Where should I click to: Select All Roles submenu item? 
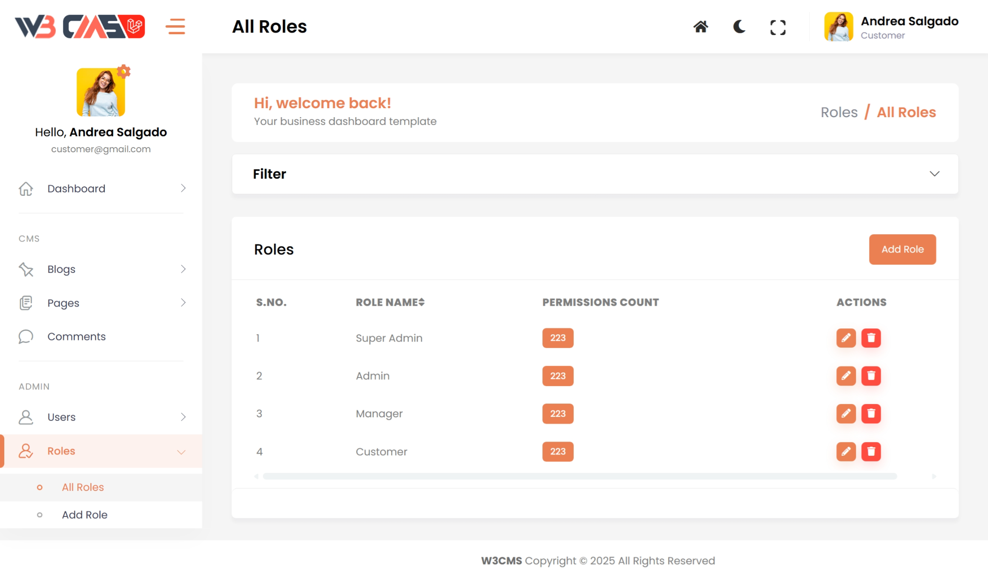click(x=83, y=487)
